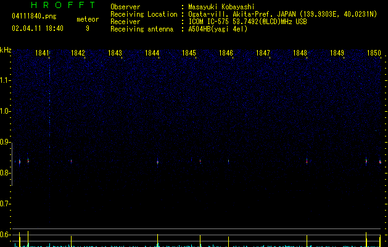Click time axis label 1847
Screen dimensions: 388x247
263,53
